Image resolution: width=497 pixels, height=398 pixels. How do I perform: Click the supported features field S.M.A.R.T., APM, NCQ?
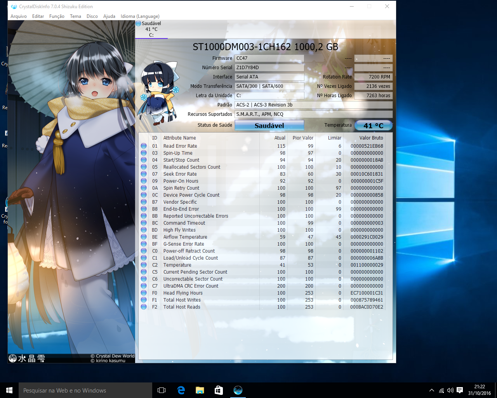pyautogui.click(x=313, y=114)
